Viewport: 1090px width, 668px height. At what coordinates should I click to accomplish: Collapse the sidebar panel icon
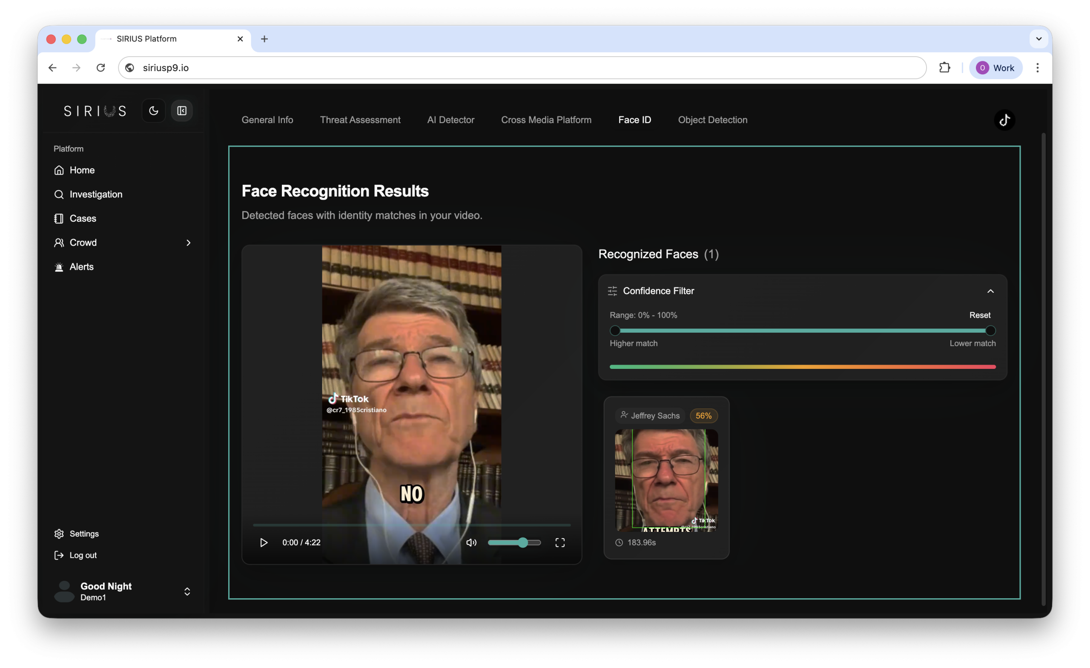(182, 111)
